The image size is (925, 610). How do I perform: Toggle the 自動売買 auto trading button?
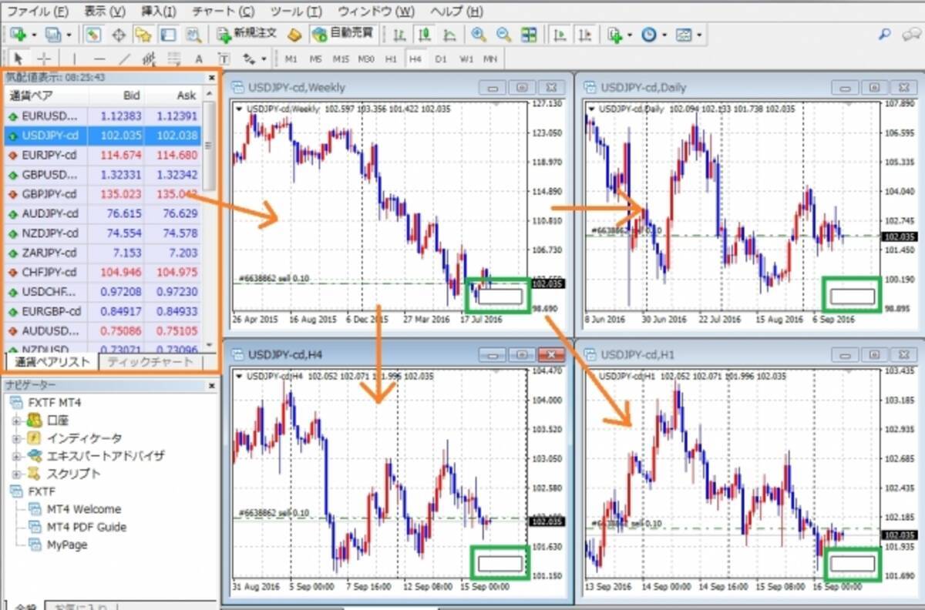click(343, 35)
